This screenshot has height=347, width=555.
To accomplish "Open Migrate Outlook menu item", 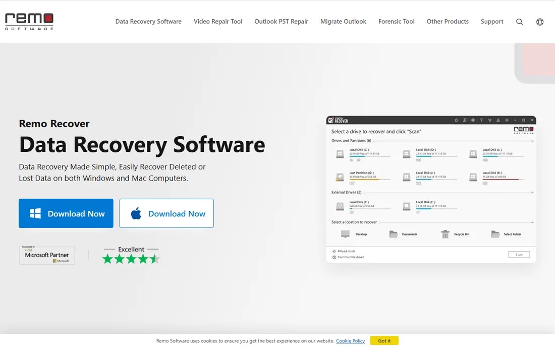I will point(343,22).
